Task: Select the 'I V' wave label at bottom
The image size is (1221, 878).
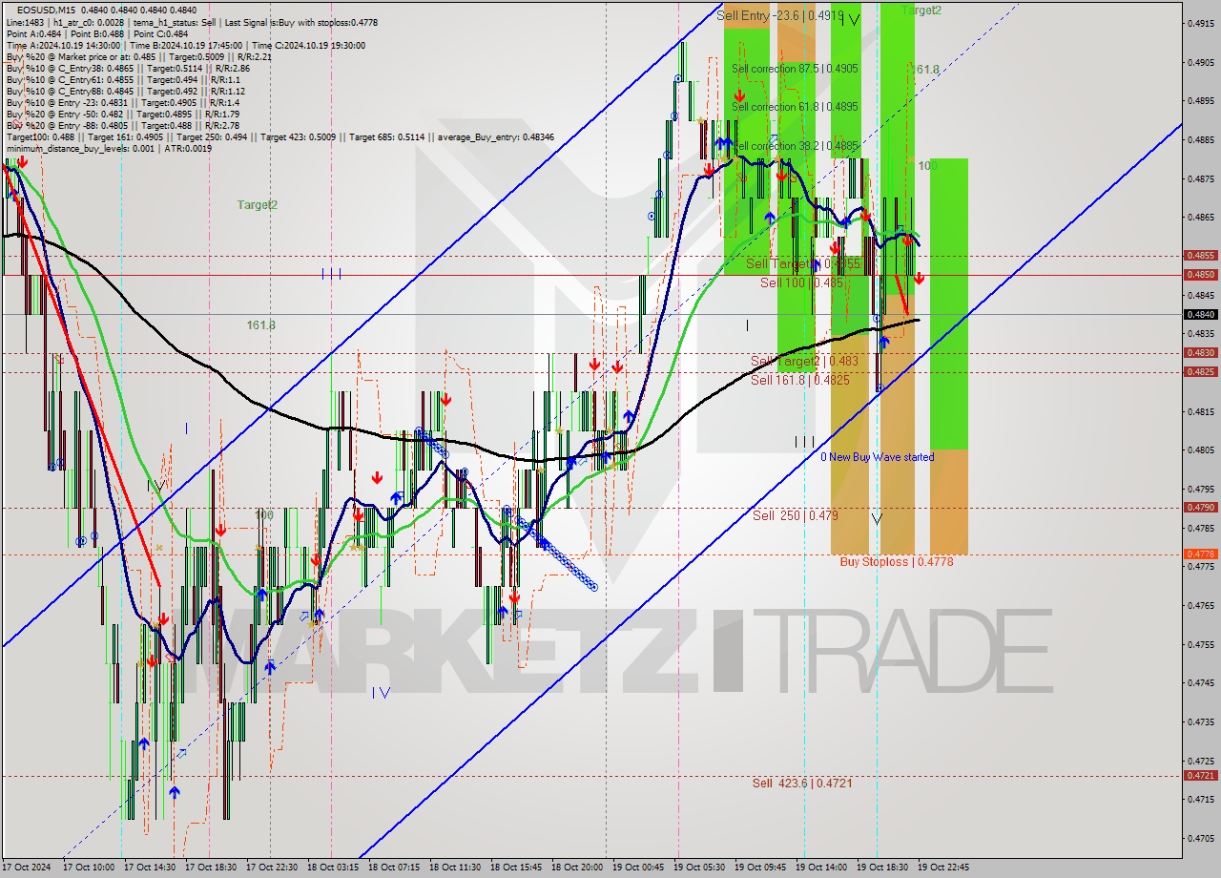Action: click(382, 692)
